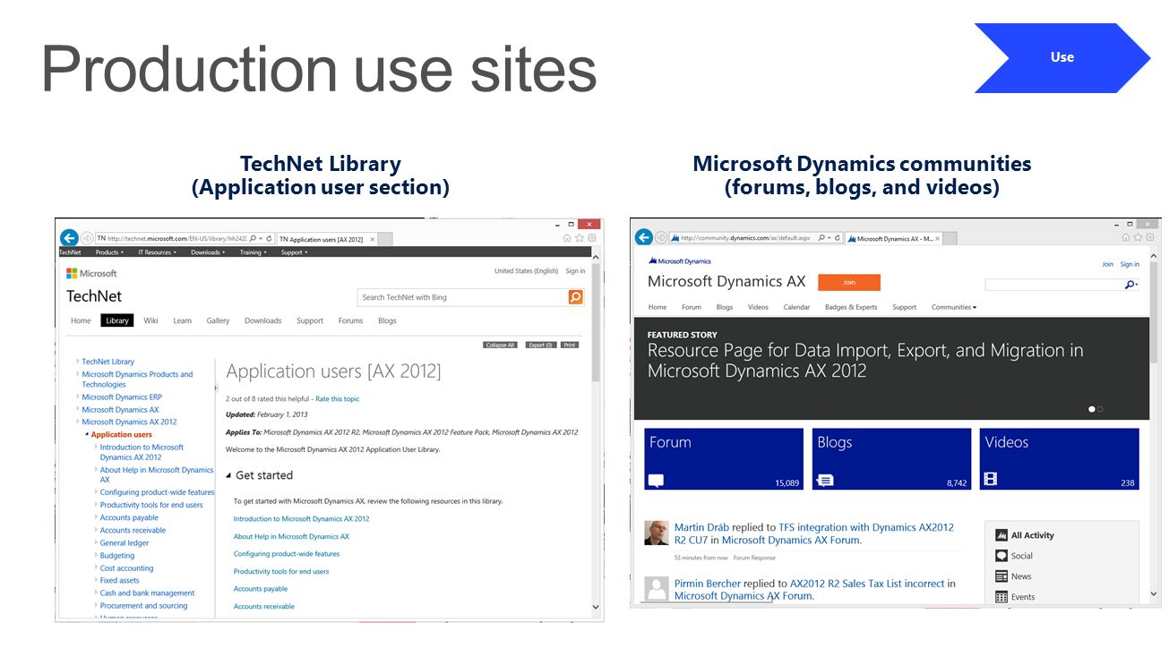The height and width of the screenshot is (657, 1169).
Task: Collapse the Get started section
Action: pyautogui.click(x=228, y=475)
